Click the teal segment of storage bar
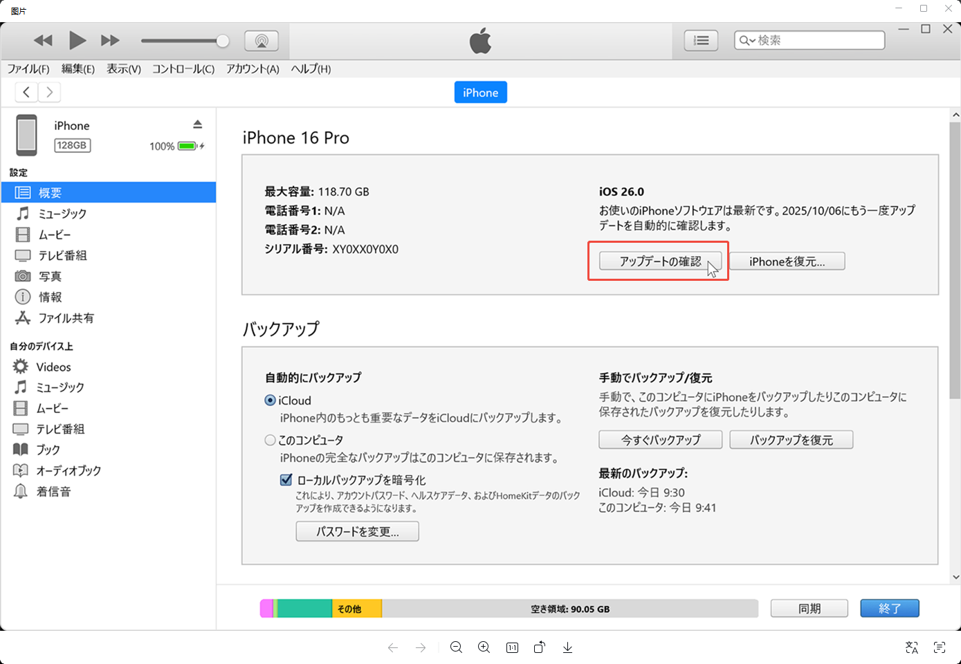 click(305, 609)
